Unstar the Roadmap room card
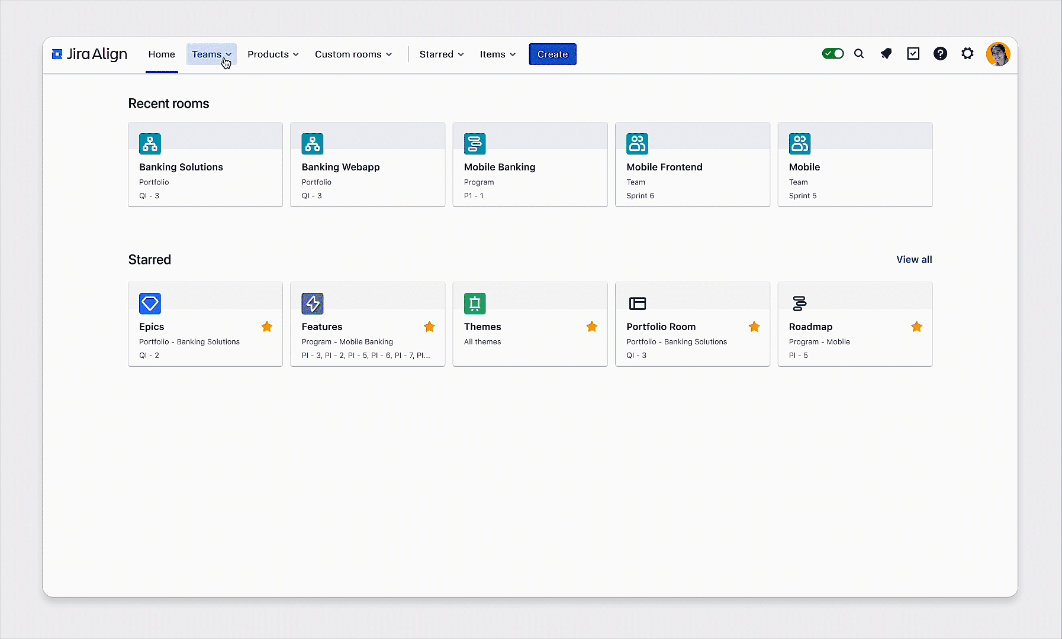The width and height of the screenshot is (1062, 639). [x=916, y=327]
